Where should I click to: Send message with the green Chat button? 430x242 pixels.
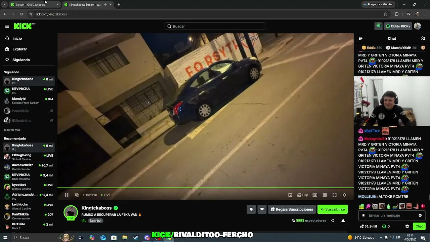(419, 227)
